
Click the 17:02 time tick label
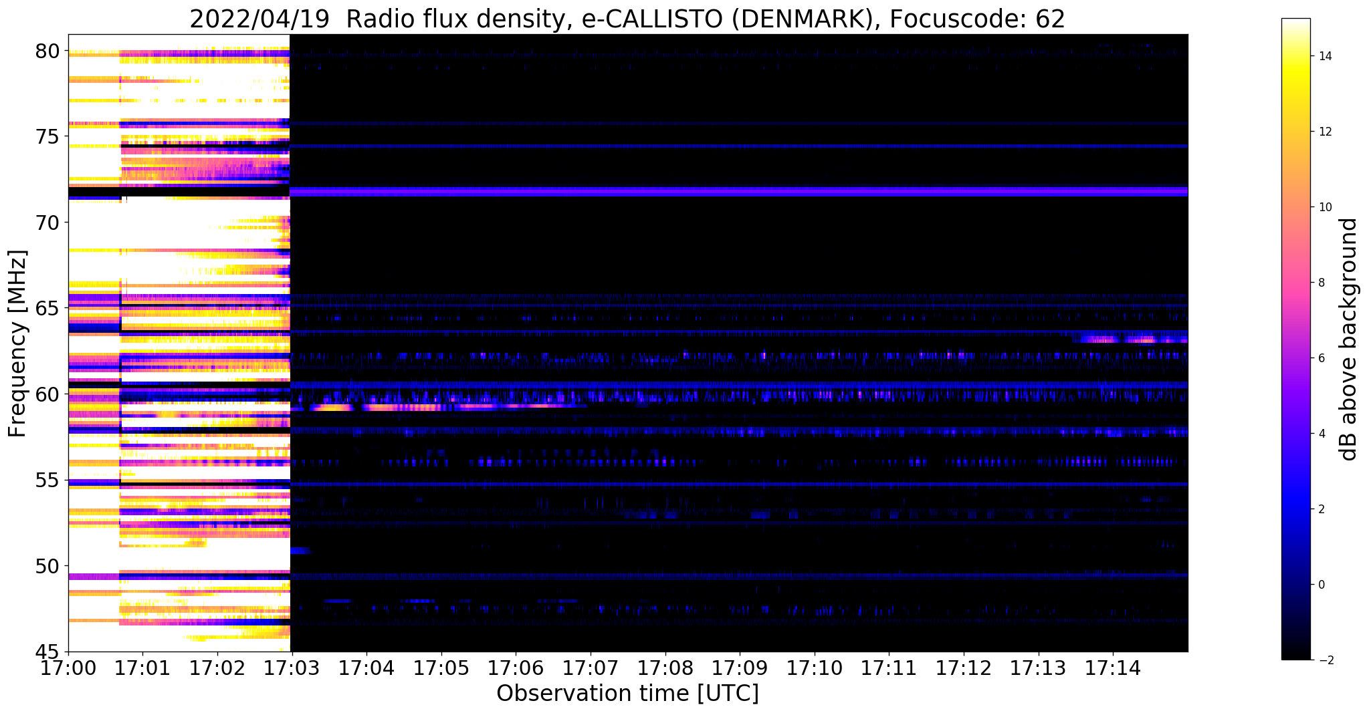pyautogui.click(x=217, y=668)
